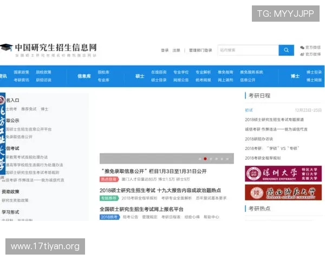Click the blue search magnifier button
This screenshot has width=325, height=260.
coord(286,50)
